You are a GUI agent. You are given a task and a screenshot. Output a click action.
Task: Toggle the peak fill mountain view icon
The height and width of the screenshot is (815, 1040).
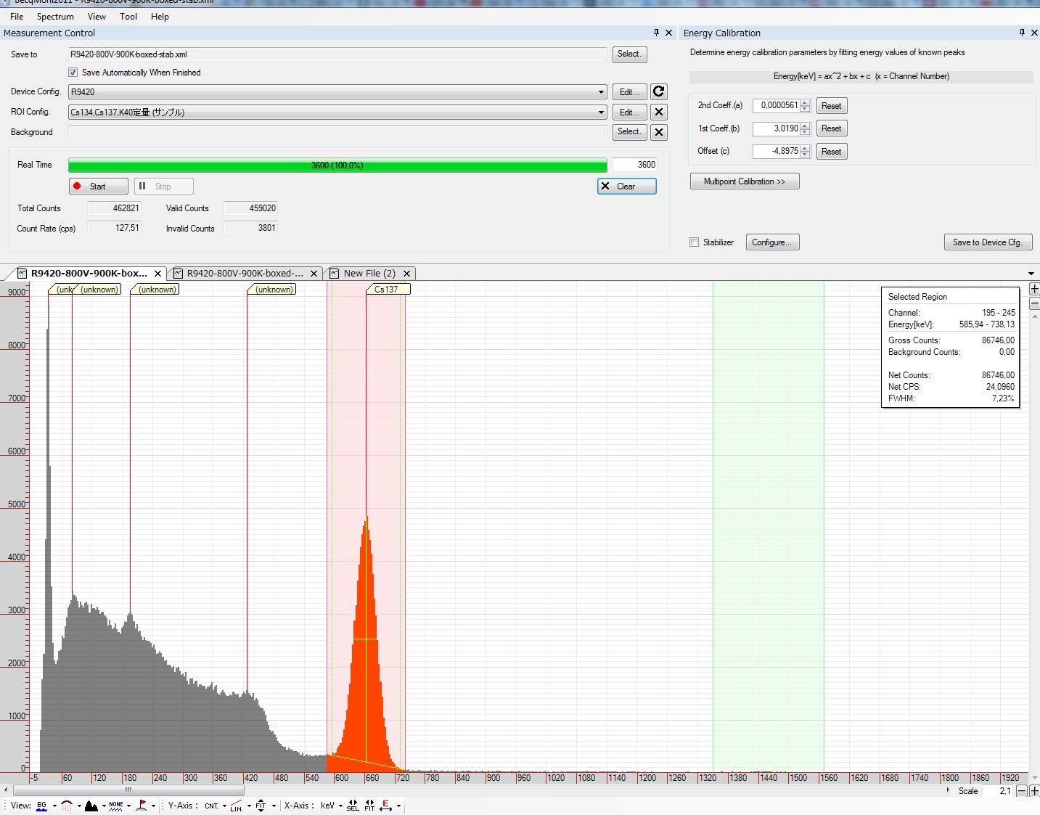91,806
